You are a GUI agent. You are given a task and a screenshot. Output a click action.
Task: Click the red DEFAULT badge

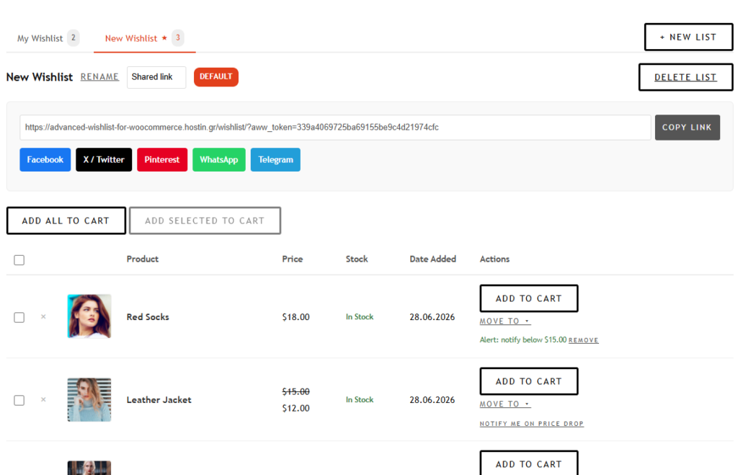[216, 76]
